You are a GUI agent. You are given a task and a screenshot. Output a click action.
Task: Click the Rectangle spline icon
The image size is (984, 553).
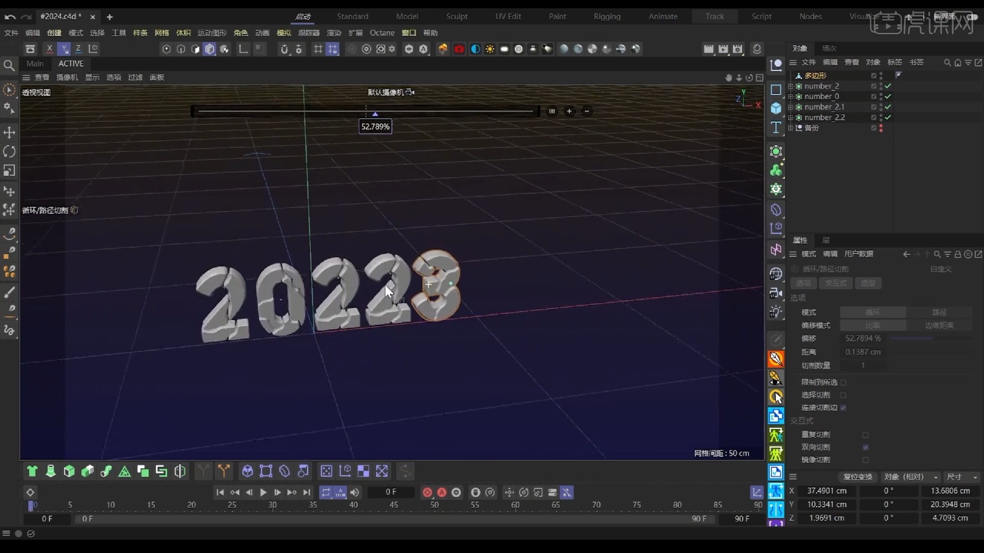pos(776,90)
